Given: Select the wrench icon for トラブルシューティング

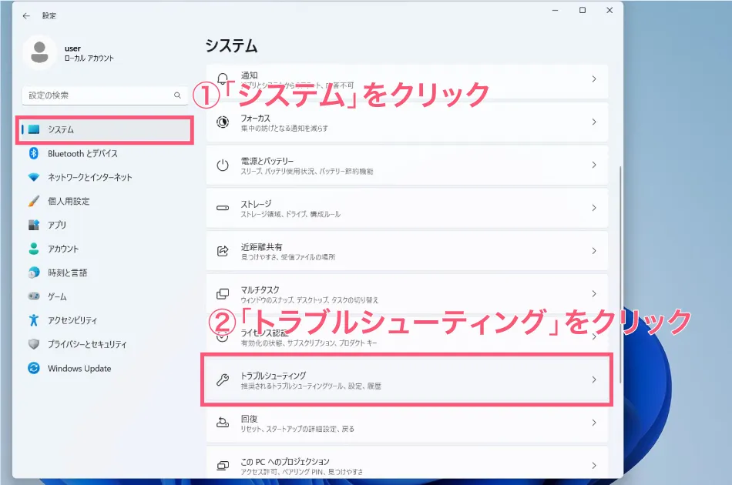Looking at the screenshot, I should coord(223,380).
